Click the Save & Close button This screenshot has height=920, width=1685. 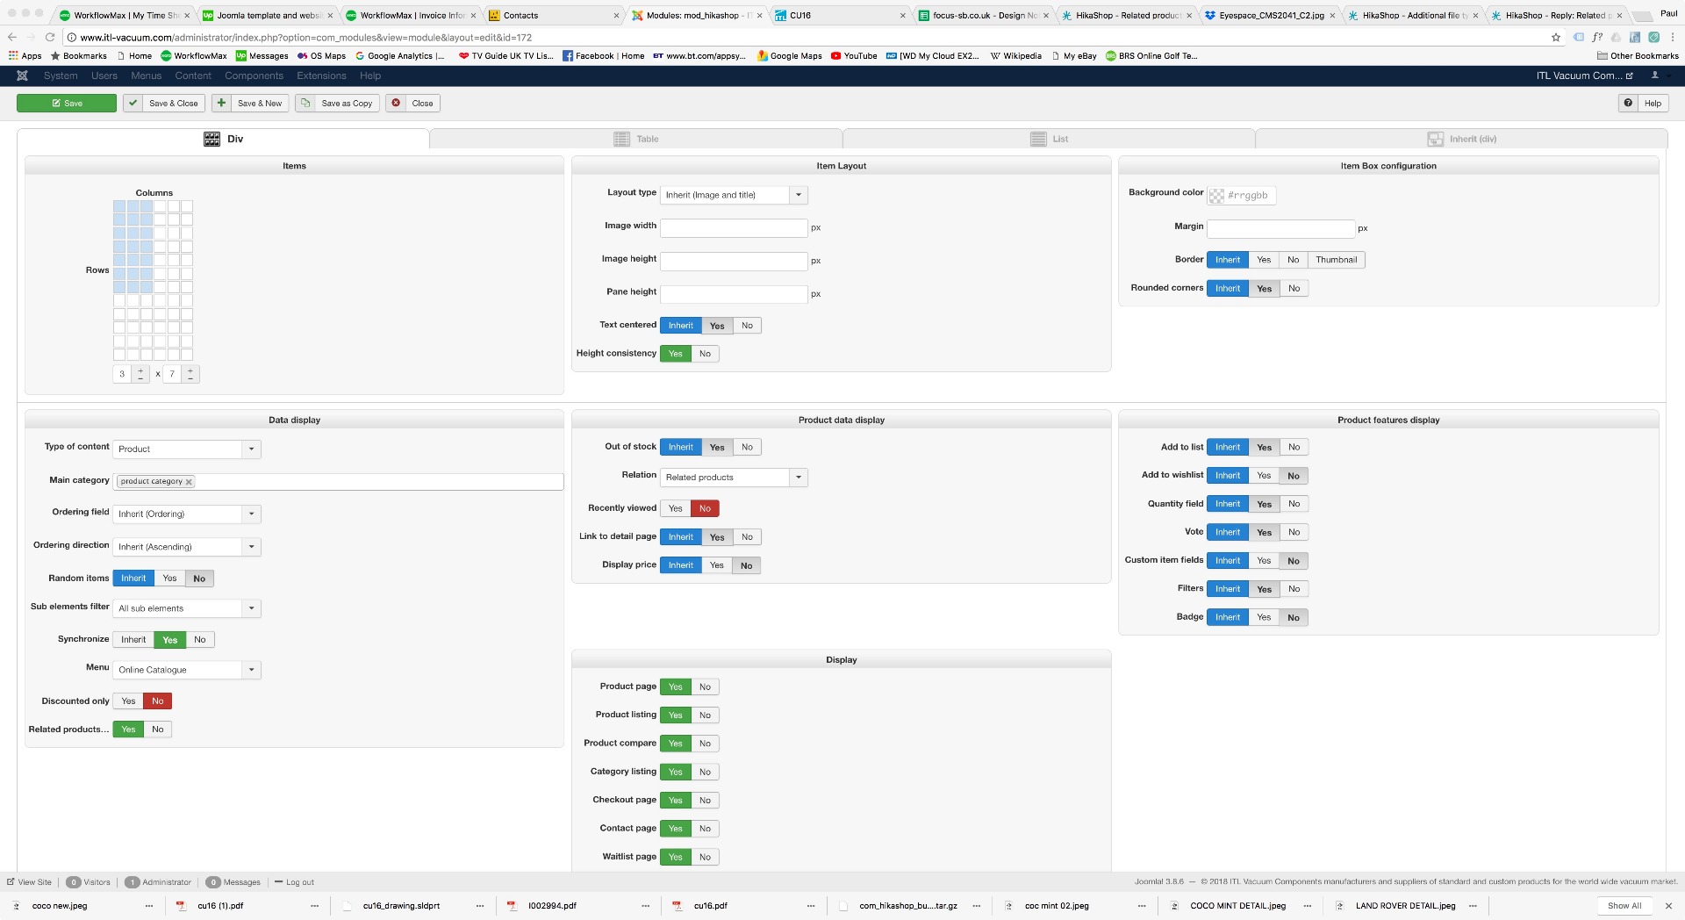[164, 103]
